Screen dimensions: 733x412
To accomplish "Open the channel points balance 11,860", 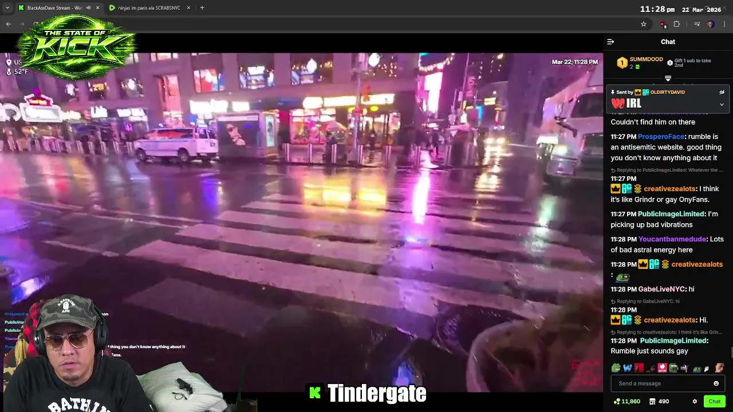I will [x=626, y=402].
